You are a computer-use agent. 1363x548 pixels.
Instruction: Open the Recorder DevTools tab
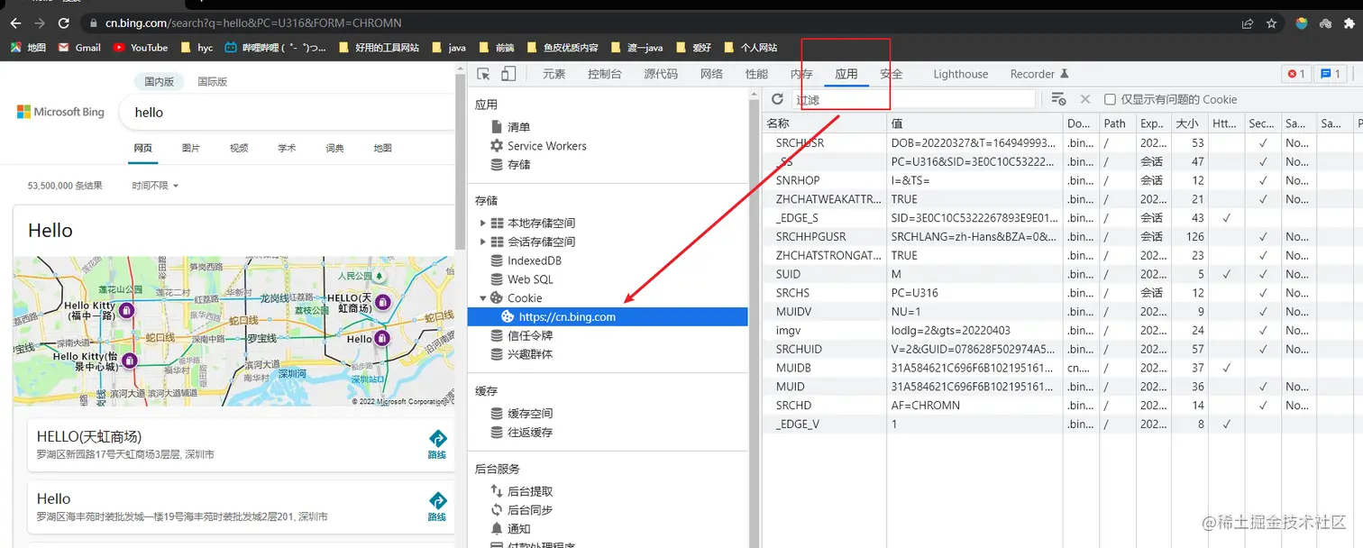click(1038, 74)
